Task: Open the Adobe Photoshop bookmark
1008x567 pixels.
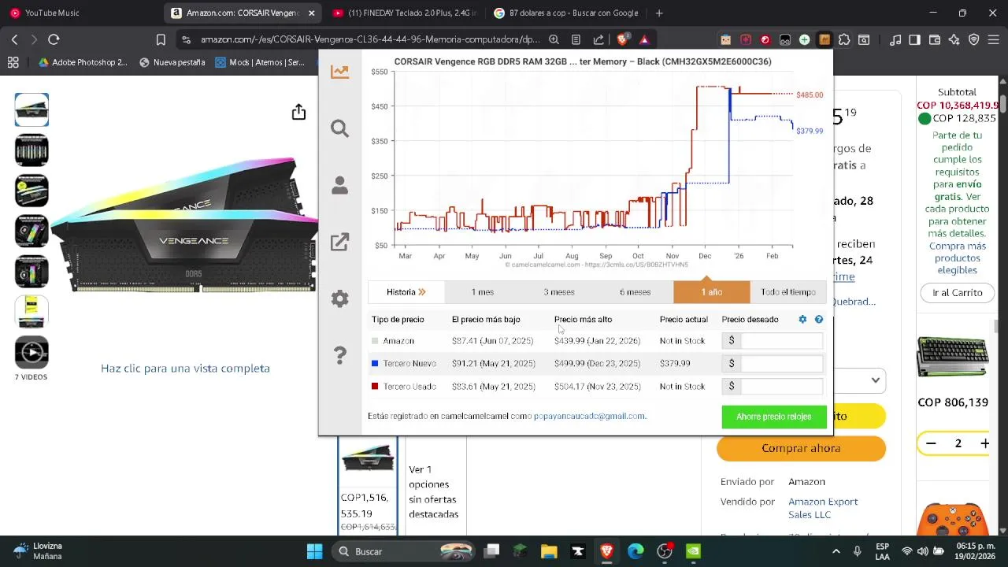Action: [x=82, y=62]
